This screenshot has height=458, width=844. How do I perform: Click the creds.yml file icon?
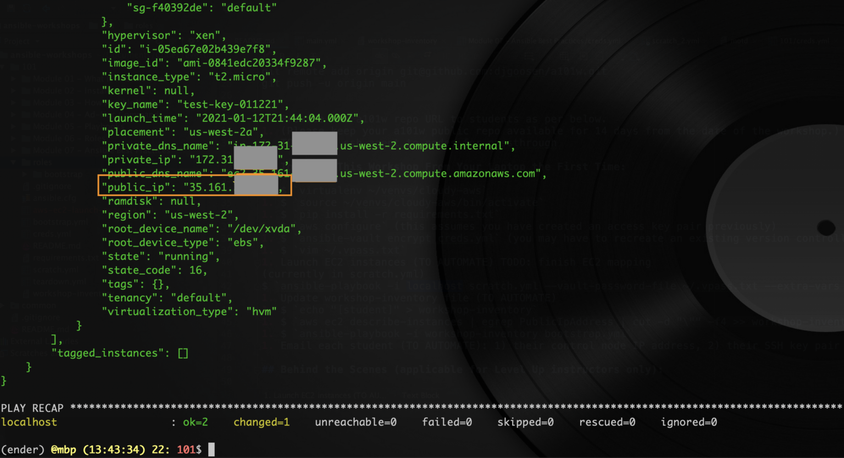pos(25,234)
